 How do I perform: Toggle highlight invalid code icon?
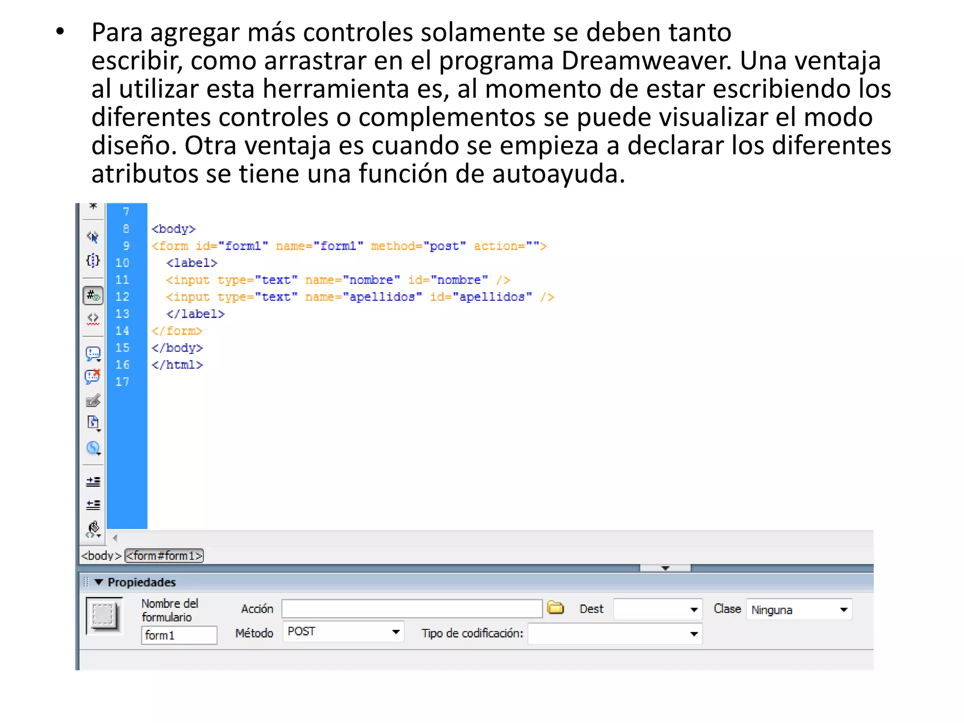(93, 319)
